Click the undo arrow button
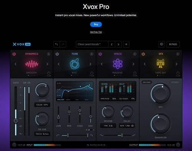 (x=56, y=44)
